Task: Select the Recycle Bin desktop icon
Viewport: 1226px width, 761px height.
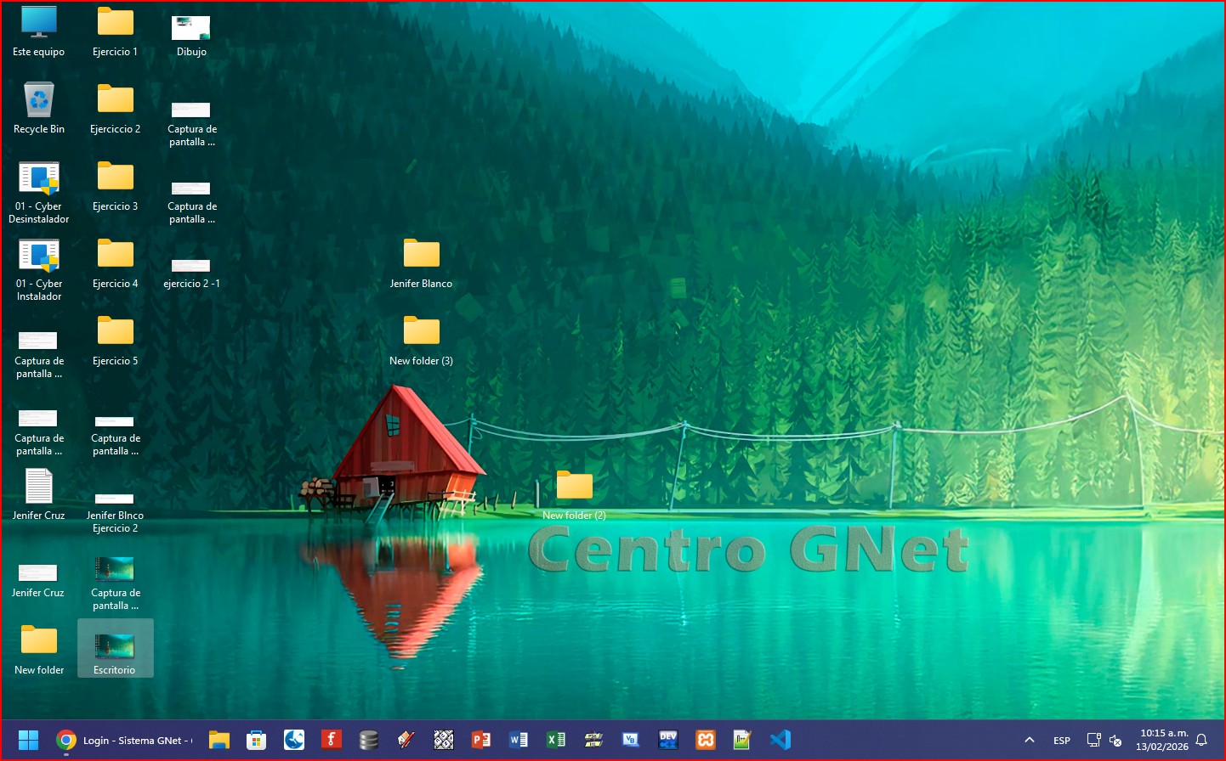Action: coord(39,108)
